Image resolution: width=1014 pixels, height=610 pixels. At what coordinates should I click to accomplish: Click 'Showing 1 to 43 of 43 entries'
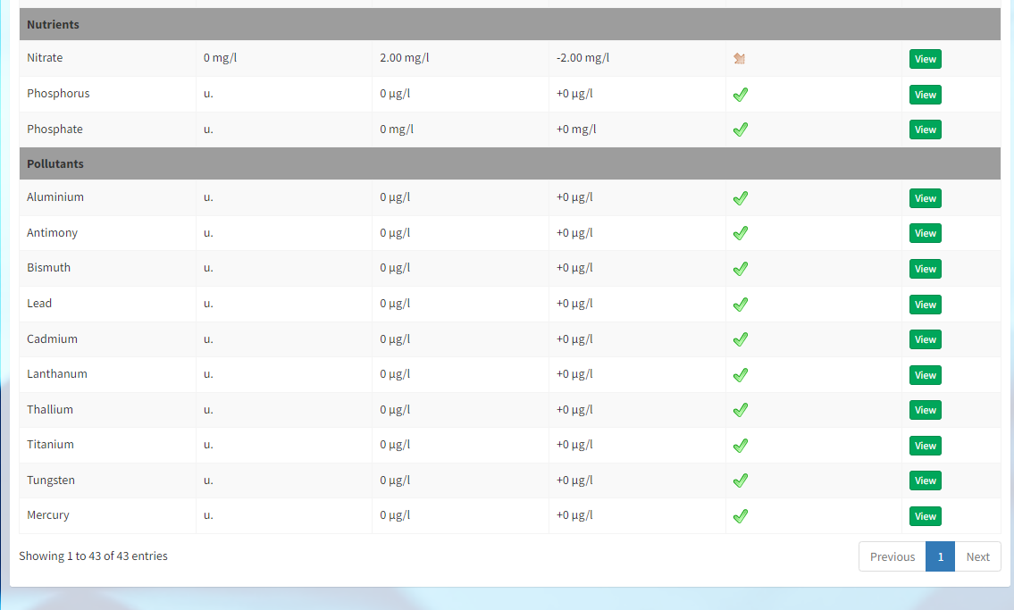pyautogui.click(x=93, y=556)
